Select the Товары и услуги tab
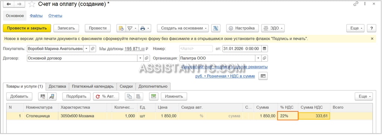Screen dimensions: 382x135 24,86
